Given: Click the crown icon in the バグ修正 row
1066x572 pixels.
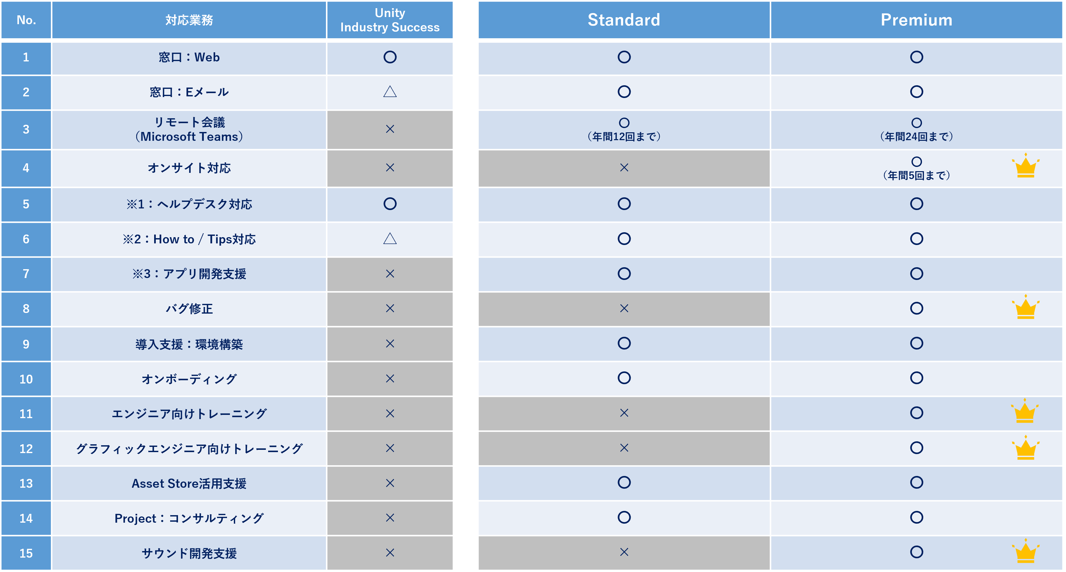Looking at the screenshot, I should (1026, 307).
